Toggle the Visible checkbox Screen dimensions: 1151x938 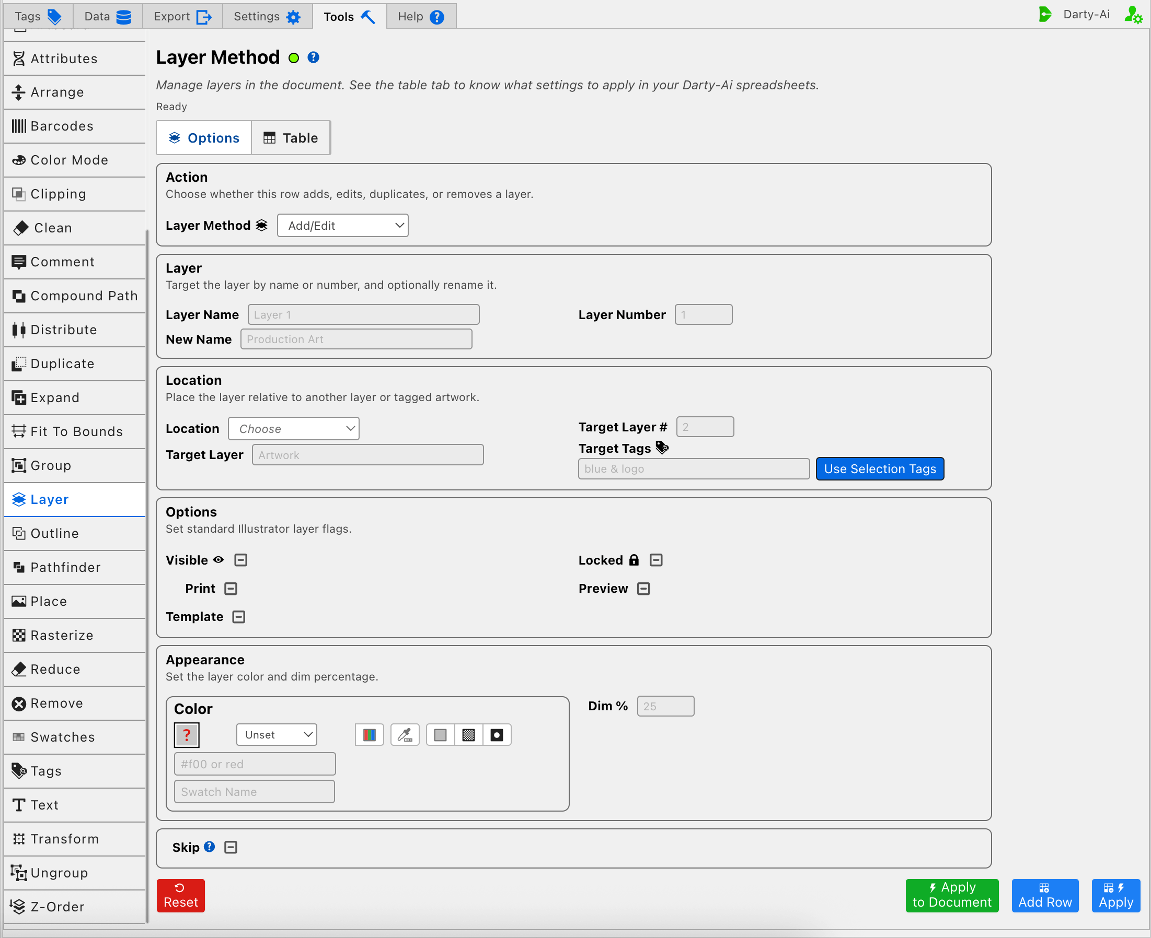pos(241,560)
